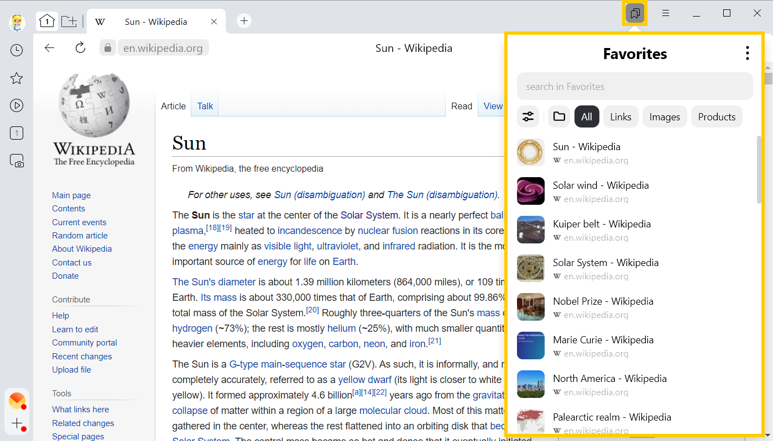
Task: Open Related changes link
Action: coord(83,423)
